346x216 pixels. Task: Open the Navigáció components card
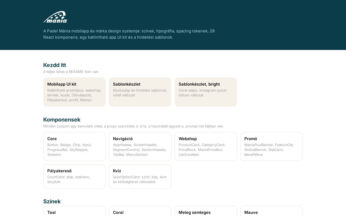tap(140, 146)
